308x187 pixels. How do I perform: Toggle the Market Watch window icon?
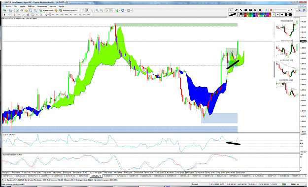pos(17,10)
